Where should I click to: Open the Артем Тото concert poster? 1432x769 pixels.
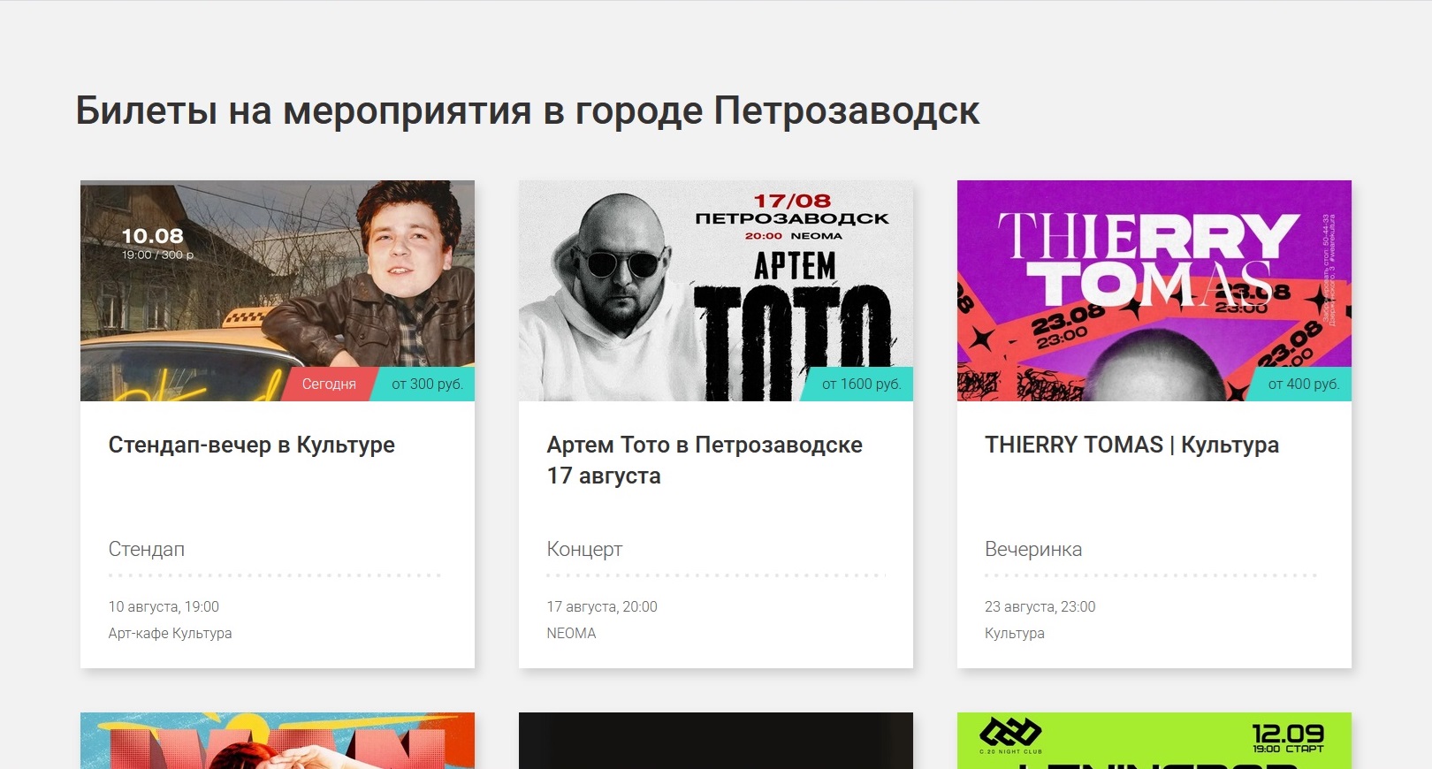pyautogui.click(x=716, y=291)
